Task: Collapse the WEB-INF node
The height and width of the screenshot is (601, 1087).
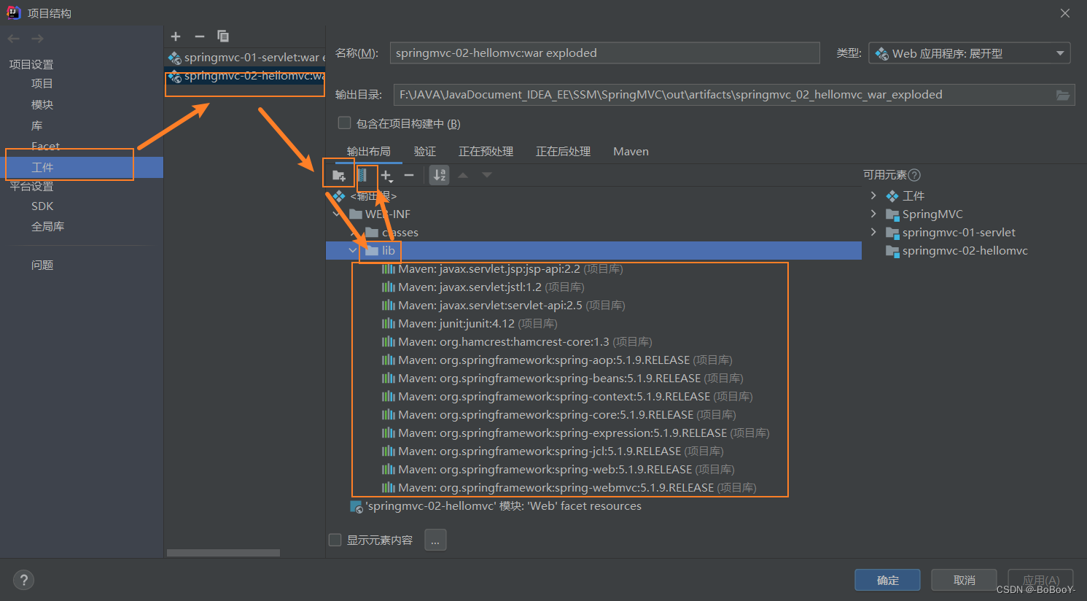Action: [x=336, y=214]
